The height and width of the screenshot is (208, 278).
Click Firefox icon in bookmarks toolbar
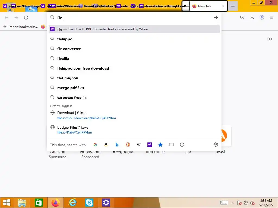[43, 27]
